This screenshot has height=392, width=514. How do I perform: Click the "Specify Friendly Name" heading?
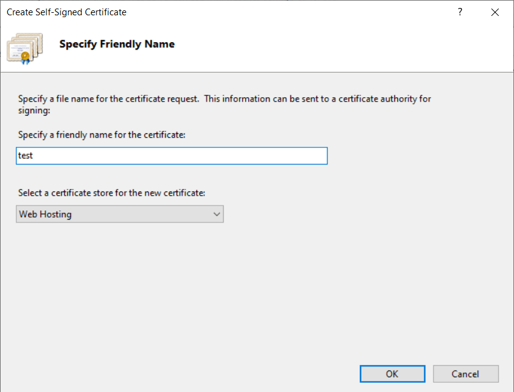coord(117,44)
